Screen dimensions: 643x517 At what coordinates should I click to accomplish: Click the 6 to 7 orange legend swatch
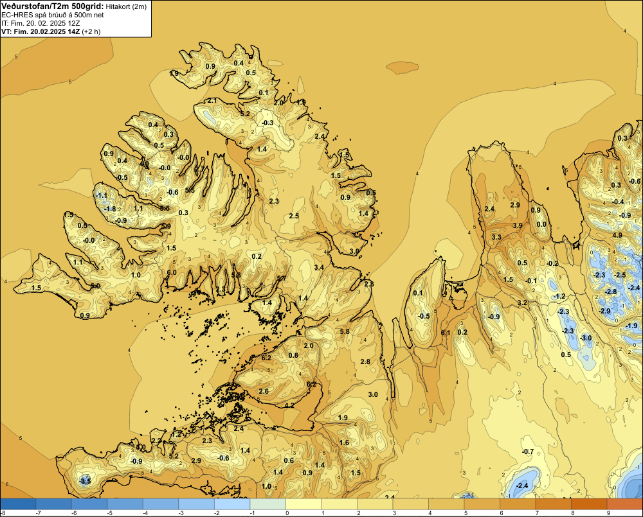click(518, 504)
